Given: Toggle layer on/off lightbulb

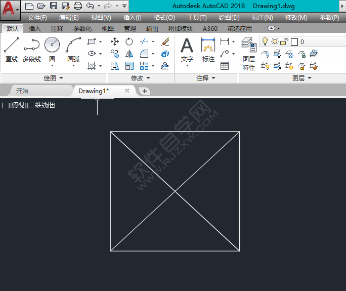Looking at the screenshot, I should 265,41.
